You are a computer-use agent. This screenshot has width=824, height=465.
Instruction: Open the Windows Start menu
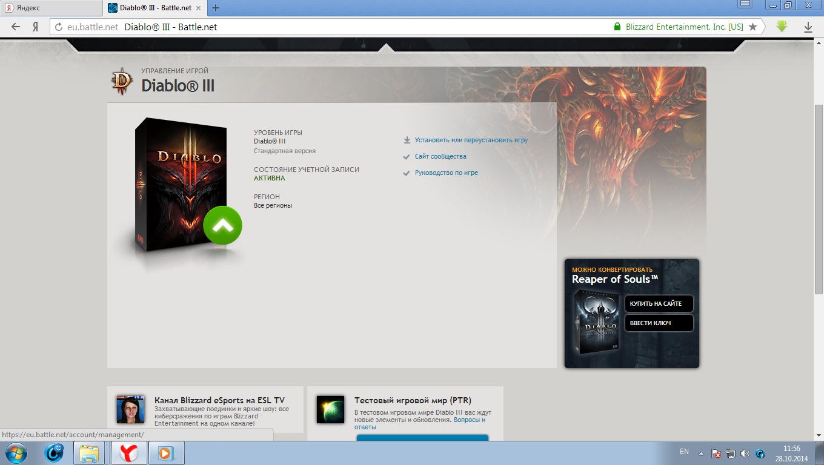(x=16, y=453)
